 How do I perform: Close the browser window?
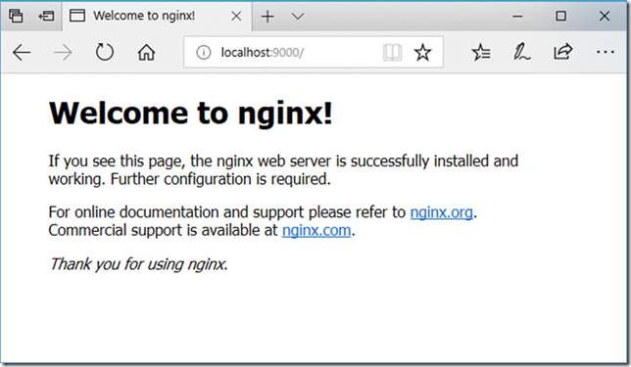pos(605,16)
